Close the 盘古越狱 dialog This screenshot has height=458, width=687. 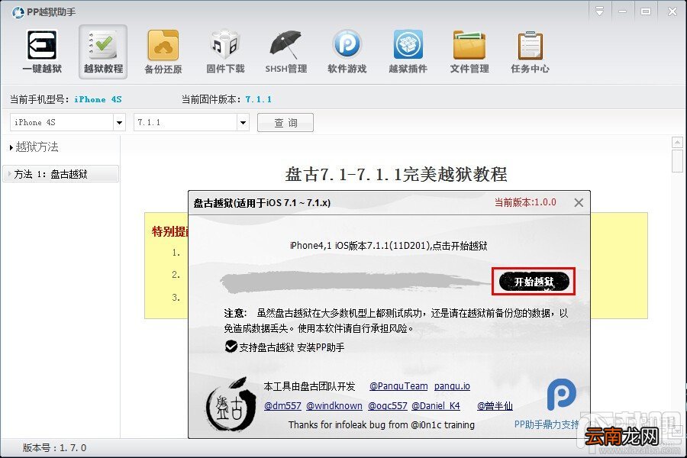[579, 202]
